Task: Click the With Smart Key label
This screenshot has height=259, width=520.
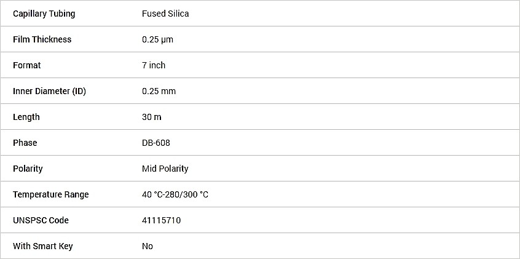Action: (43, 246)
